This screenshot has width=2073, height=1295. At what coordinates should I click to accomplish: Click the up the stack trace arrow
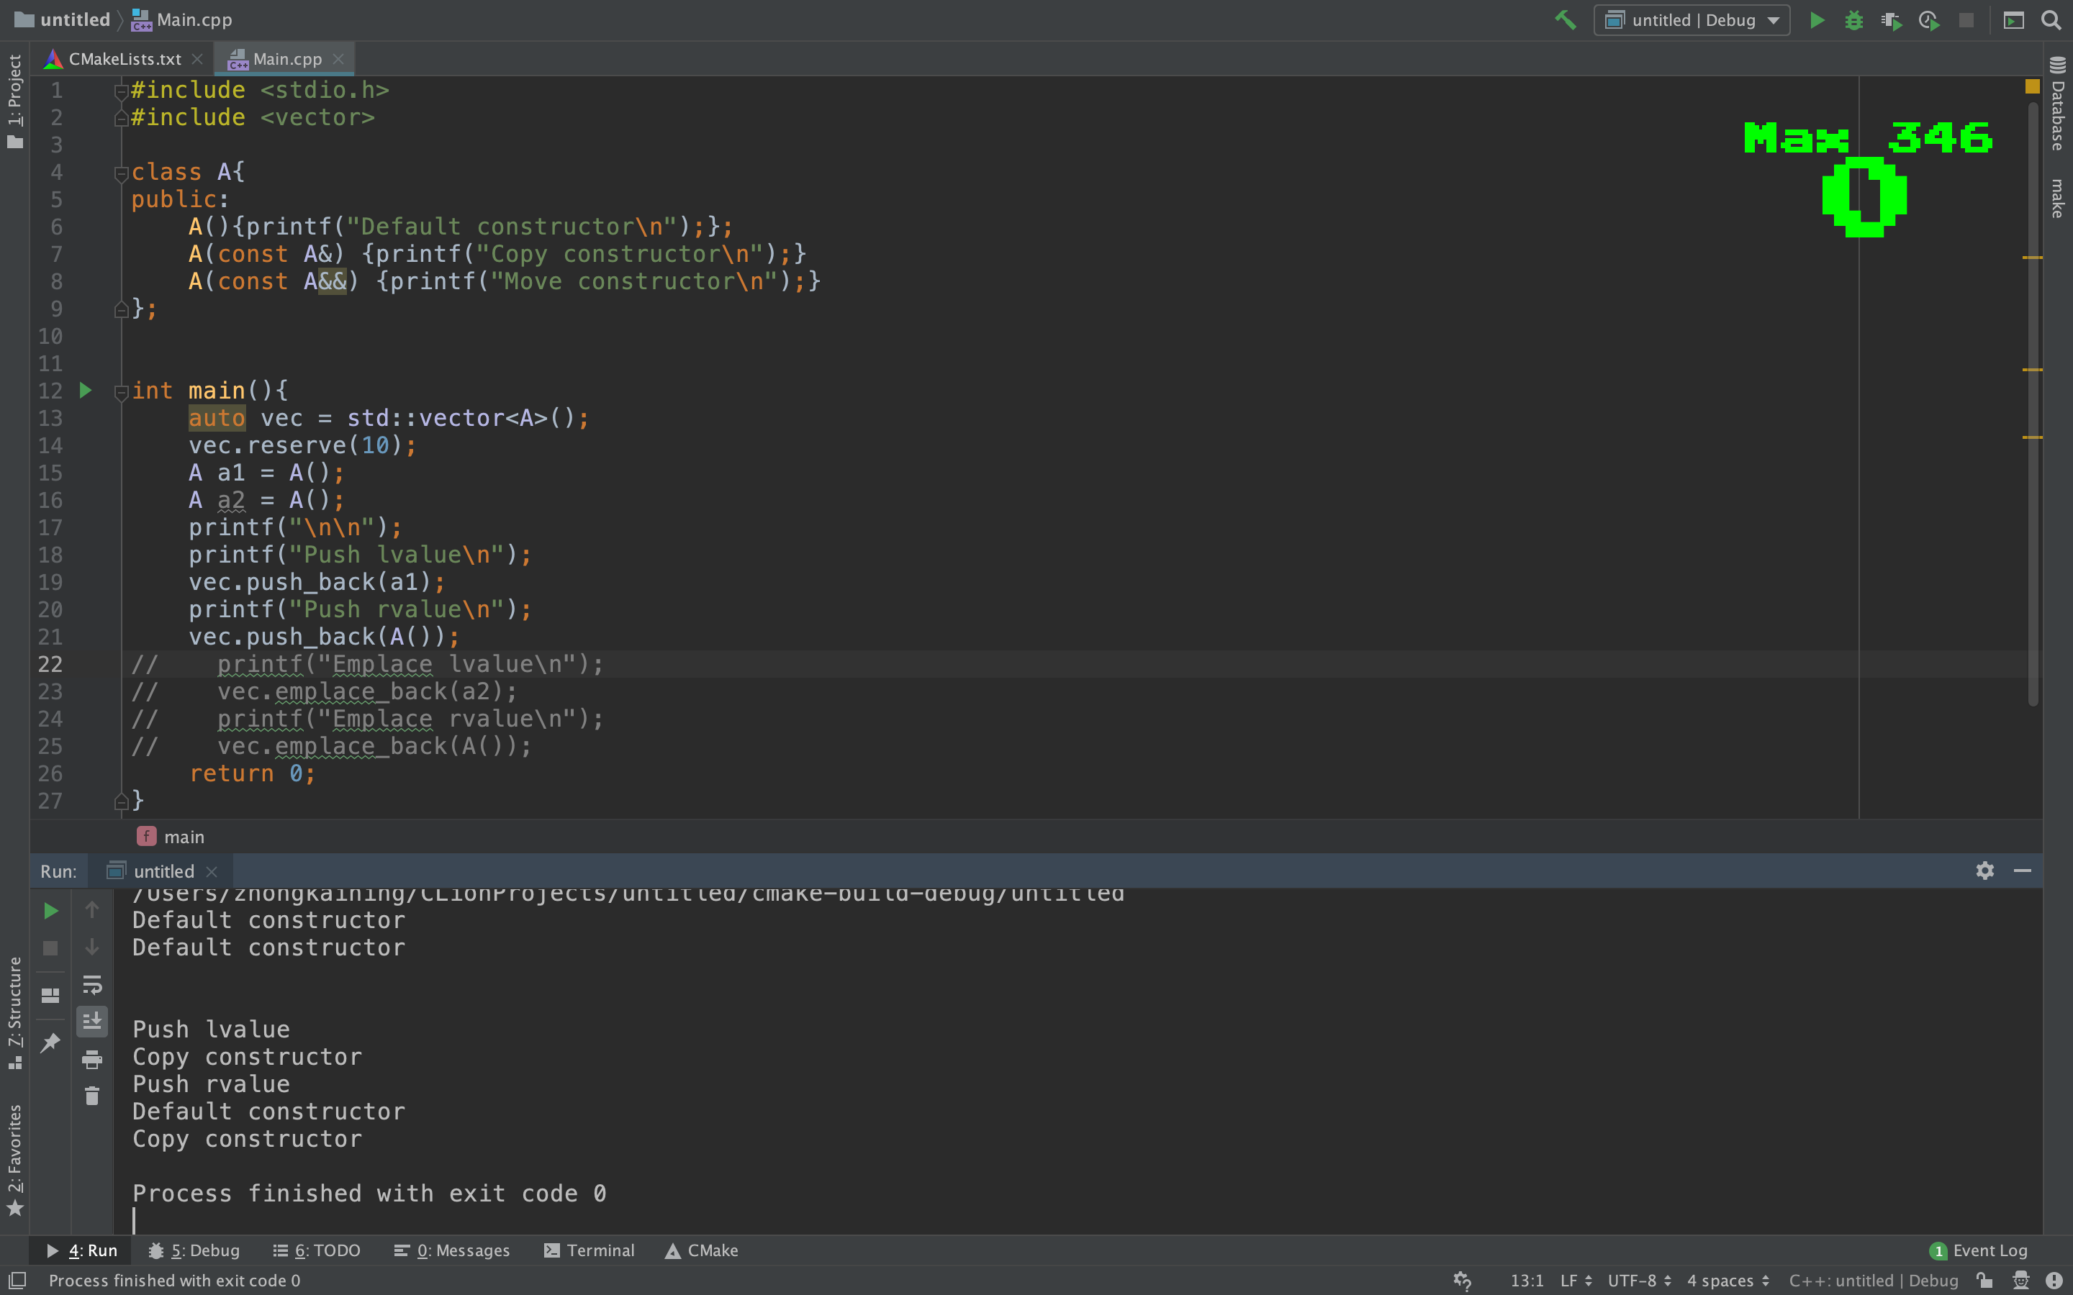pos(91,909)
